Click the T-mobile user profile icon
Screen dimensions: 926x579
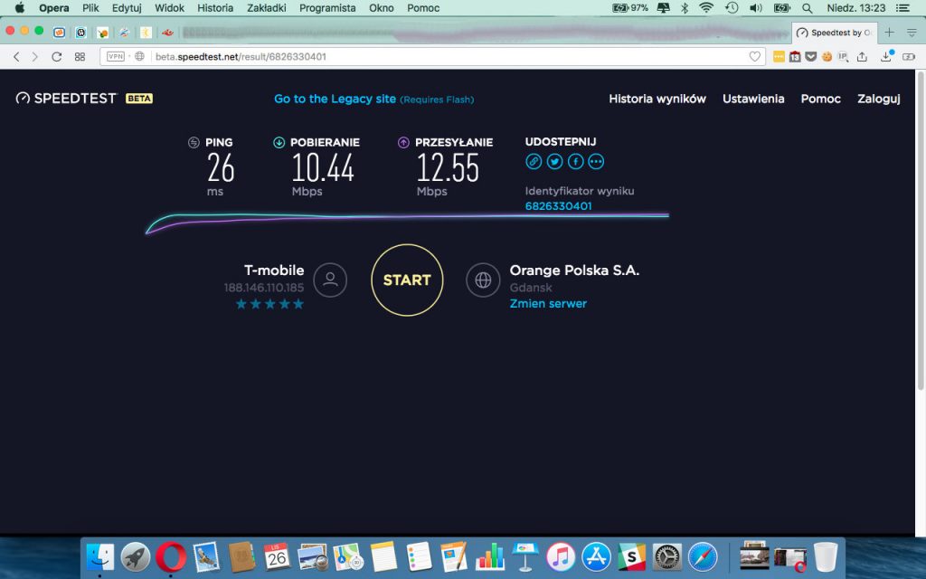point(330,280)
